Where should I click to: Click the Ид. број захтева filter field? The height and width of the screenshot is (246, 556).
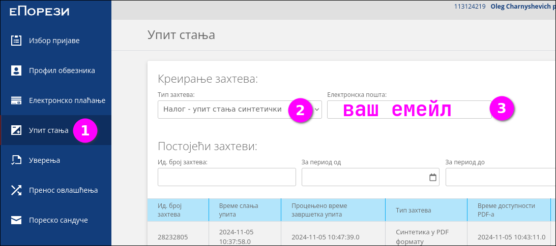click(226, 178)
